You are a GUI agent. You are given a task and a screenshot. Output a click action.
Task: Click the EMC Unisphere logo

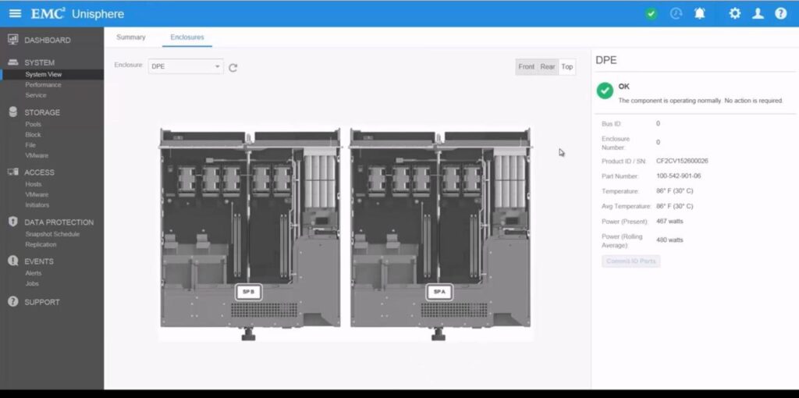[x=77, y=14]
